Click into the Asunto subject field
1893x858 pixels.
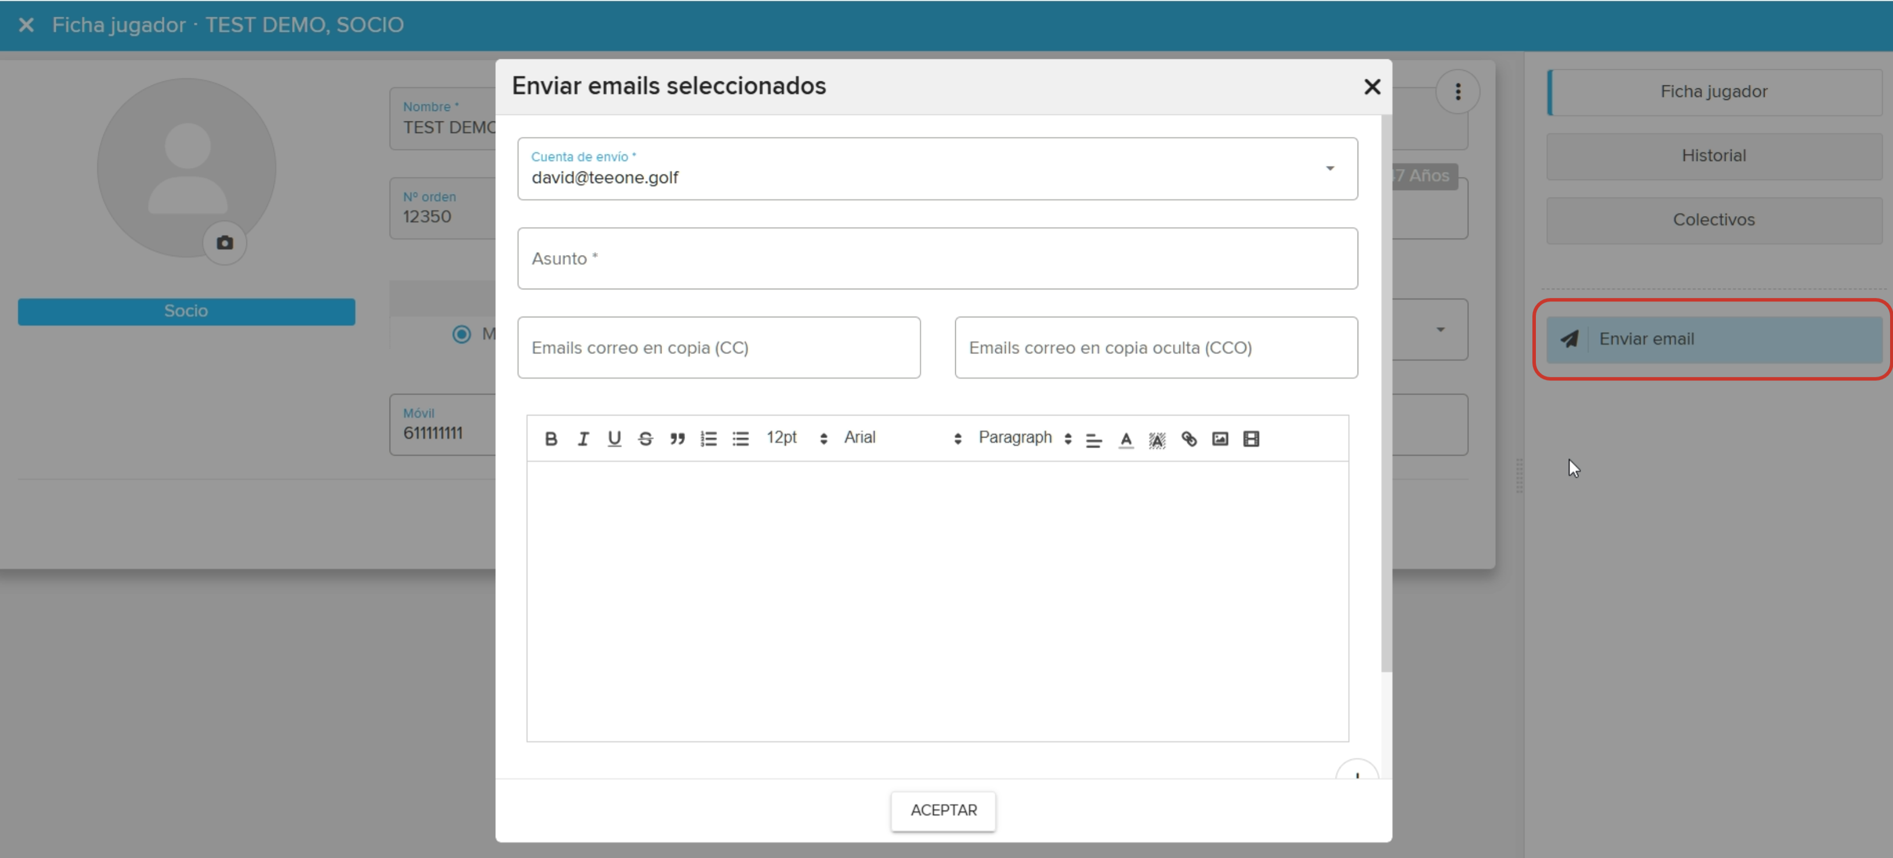click(938, 258)
